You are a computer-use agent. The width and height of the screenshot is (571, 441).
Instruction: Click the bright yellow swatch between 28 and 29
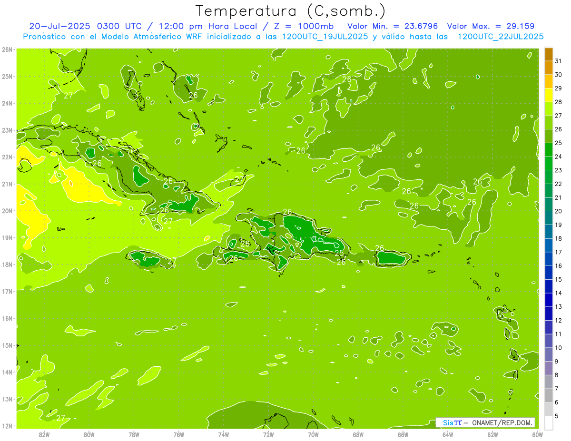click(x=549, y=95)
